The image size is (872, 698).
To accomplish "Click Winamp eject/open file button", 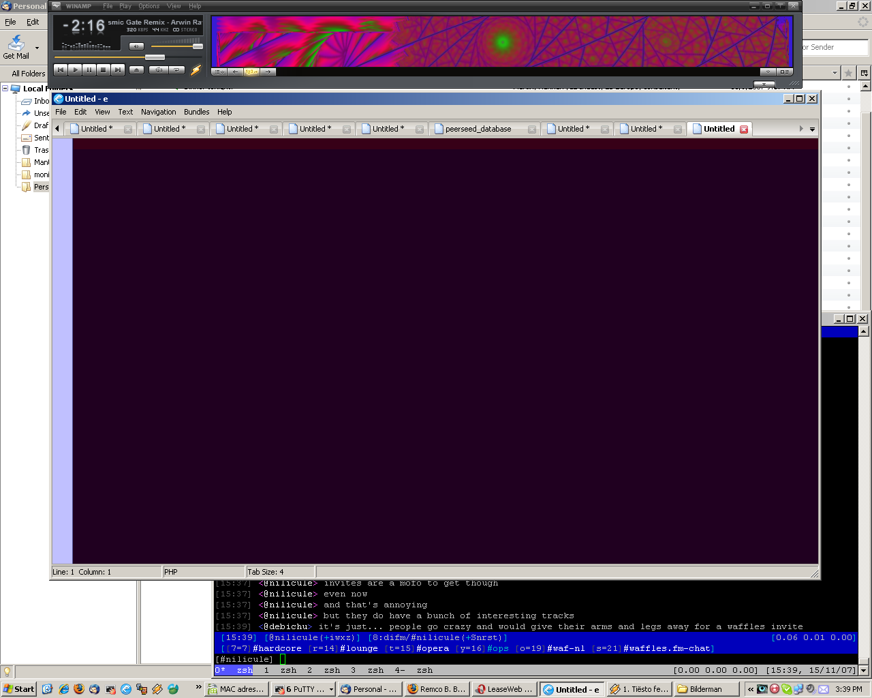I will pyautogui.click(x=137, y=70).
